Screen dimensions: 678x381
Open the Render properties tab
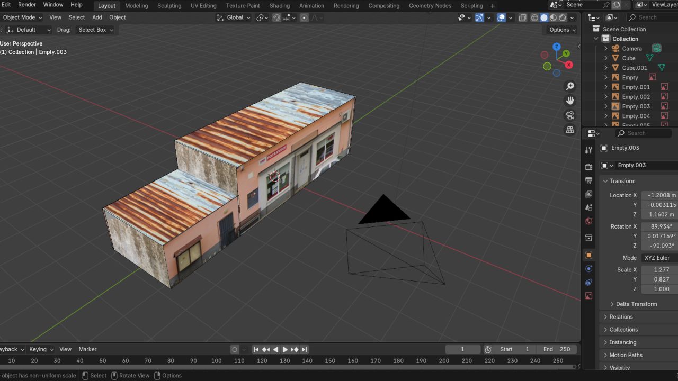588,167
